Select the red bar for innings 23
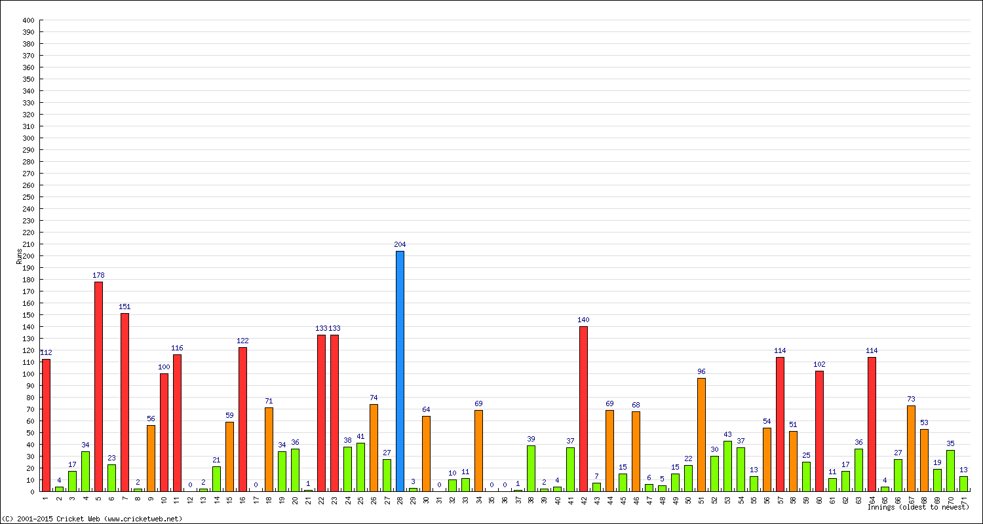 click(334, 413)
